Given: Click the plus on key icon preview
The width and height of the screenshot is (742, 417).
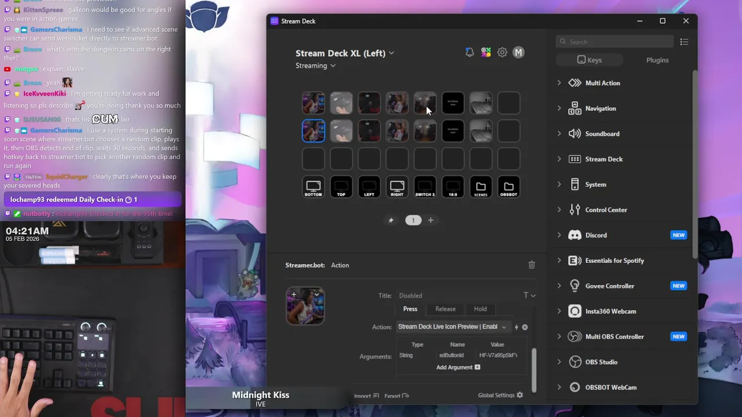Looking at the screenshot, I should [x=294, y=294].
